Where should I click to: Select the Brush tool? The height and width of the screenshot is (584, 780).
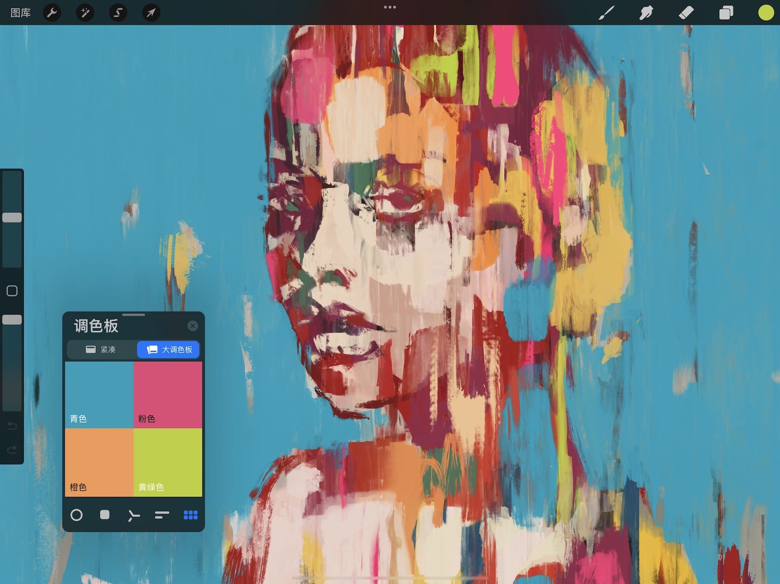point(606,13)
